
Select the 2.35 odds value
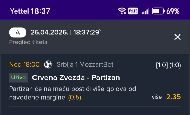click(x=173, y=97)
